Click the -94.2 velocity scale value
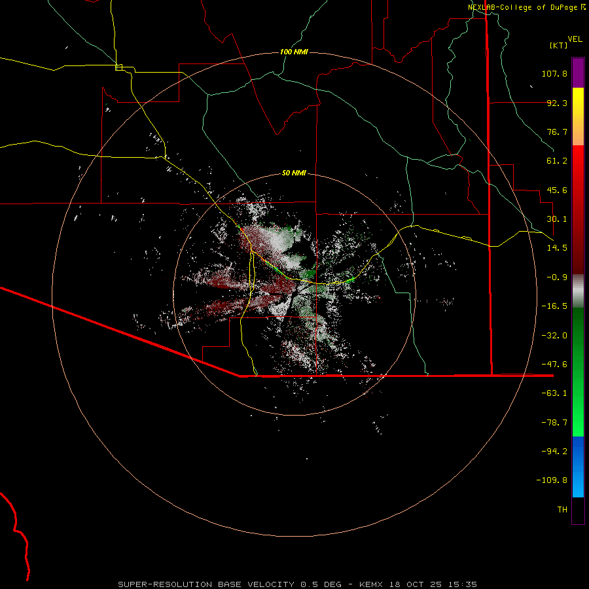 (x=554, y=452)
